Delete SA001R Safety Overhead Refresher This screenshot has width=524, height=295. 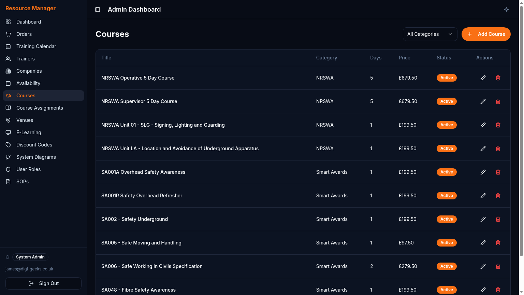[x=498, y=196]
